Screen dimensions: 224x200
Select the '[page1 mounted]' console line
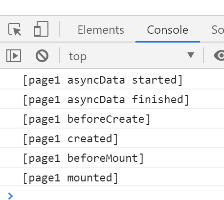(x=112, y=177)
